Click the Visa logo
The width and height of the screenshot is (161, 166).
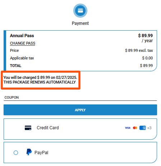[128, 128]
